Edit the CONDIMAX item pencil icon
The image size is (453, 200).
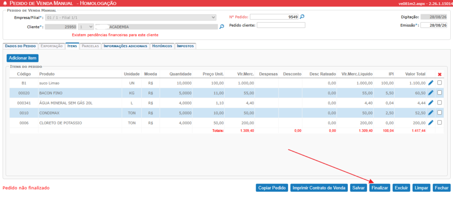click(x=431, y=112)
